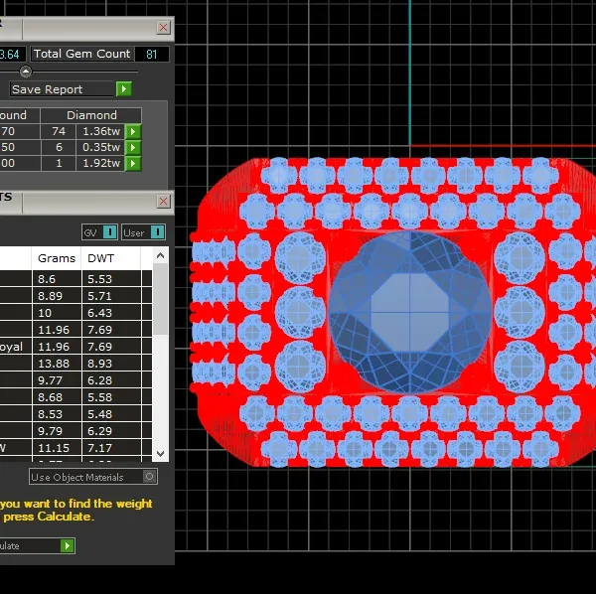Select the 8.93 DWT cell
596x594 pixels.
111,364
